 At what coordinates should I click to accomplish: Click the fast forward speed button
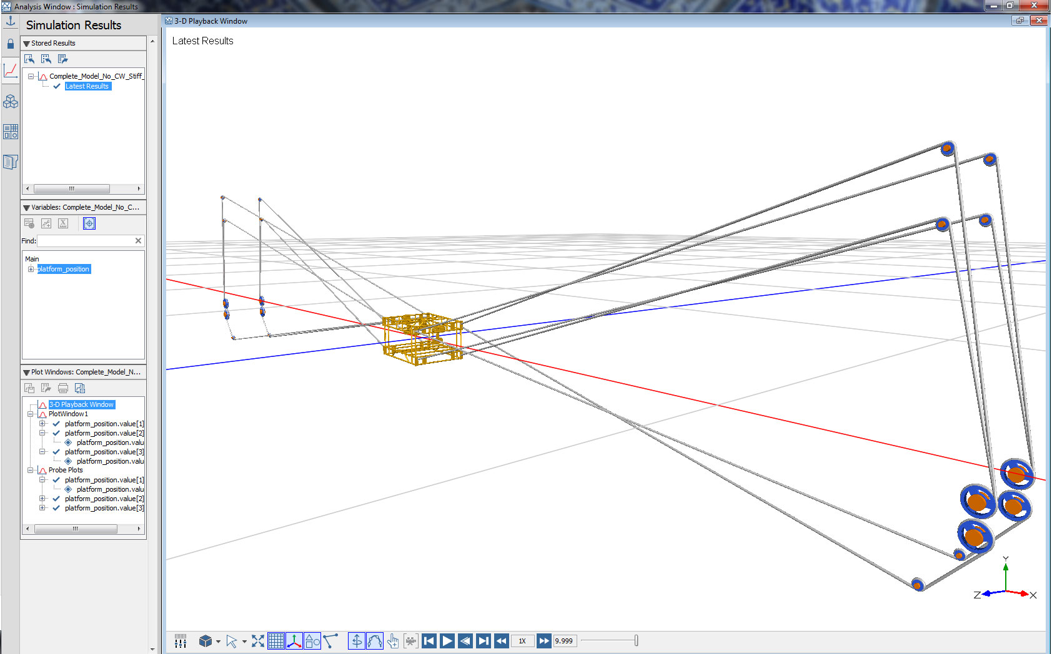(543, 641)
